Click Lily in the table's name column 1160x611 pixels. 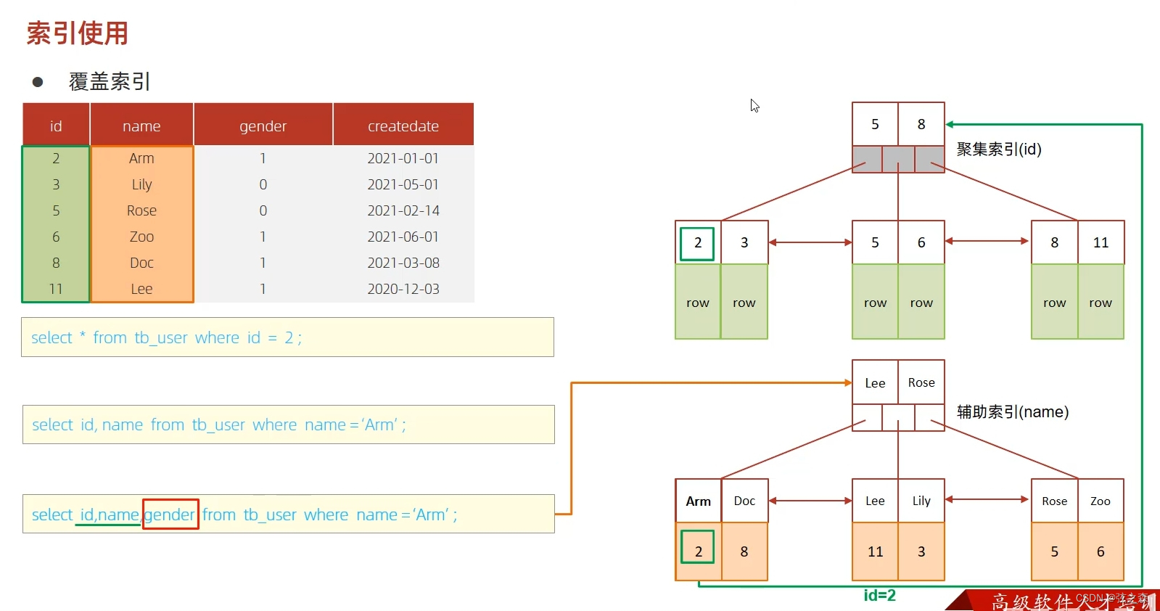141,184
